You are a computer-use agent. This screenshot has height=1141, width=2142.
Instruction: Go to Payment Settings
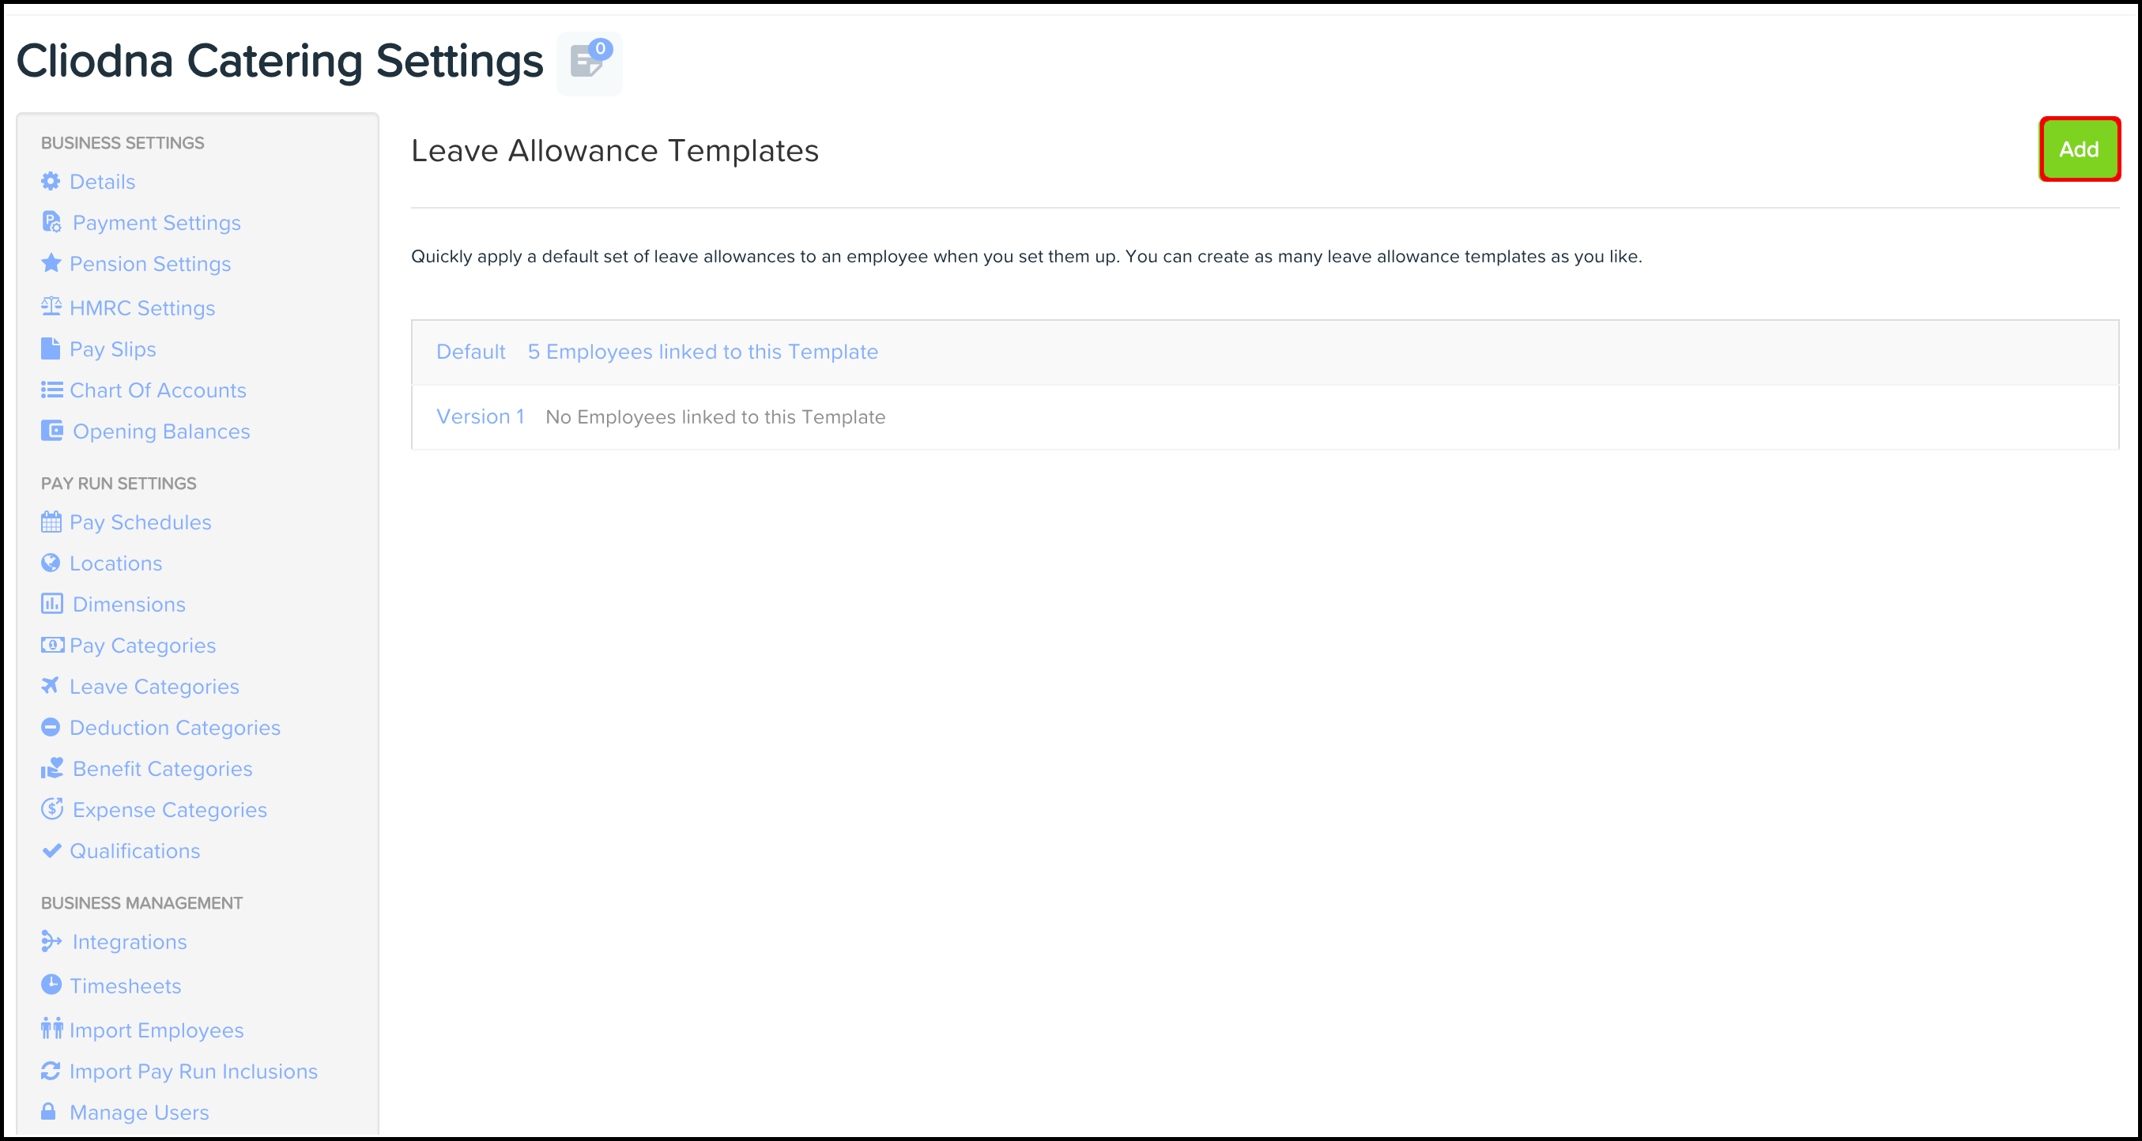157,223
